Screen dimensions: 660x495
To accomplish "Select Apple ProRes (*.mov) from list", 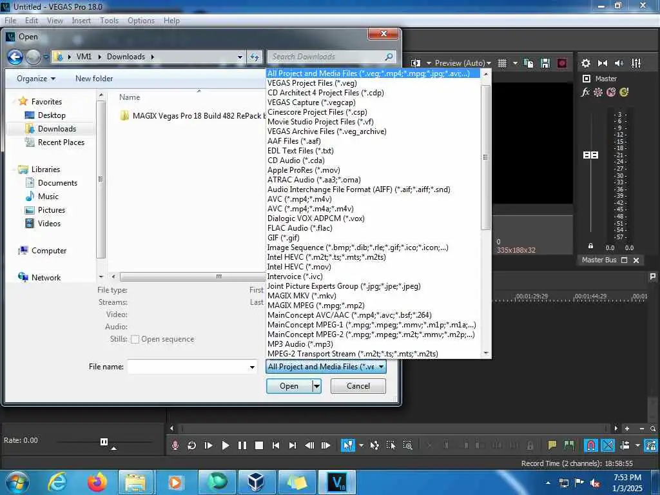I will pos(373,170).
